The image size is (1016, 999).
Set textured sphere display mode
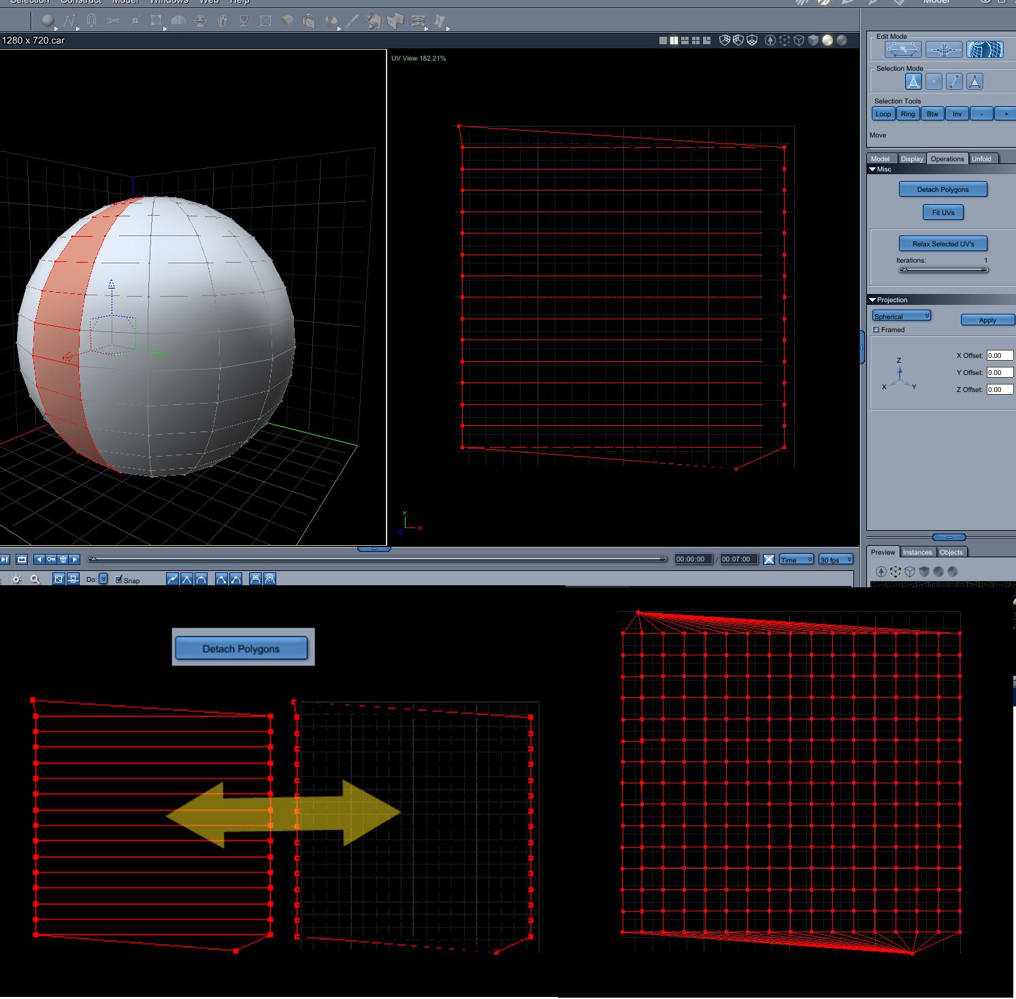842,41
